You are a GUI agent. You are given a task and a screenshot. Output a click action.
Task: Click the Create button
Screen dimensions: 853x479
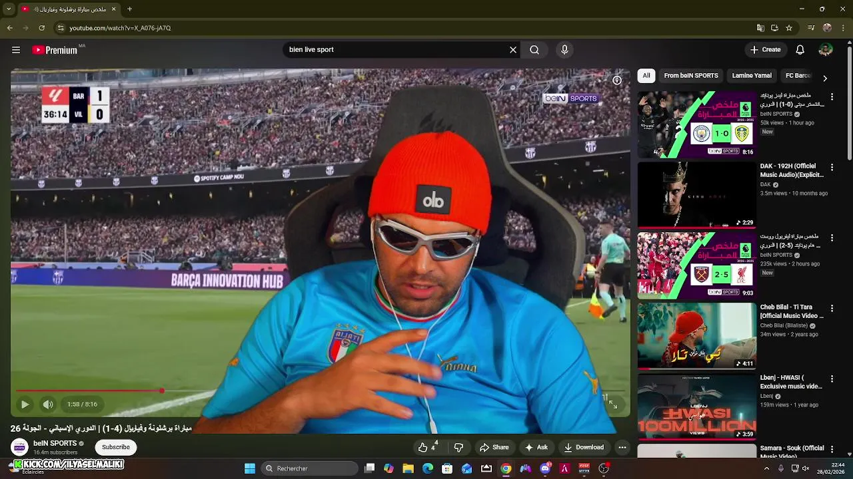click(765, 50)
